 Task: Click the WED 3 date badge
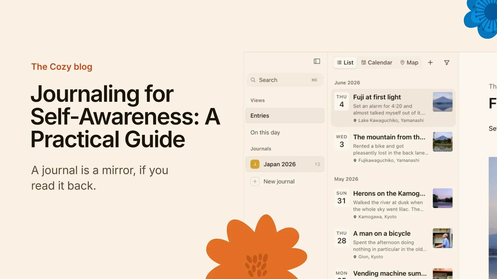tap(342, 141)
